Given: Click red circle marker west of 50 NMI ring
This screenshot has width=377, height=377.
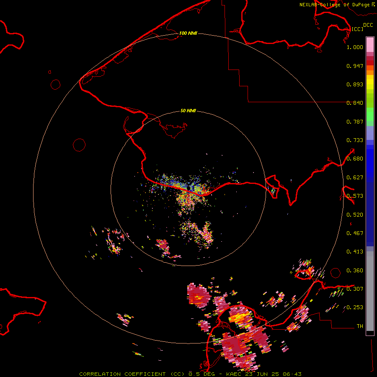Looking at the screenshot, I should coord(79,145).
